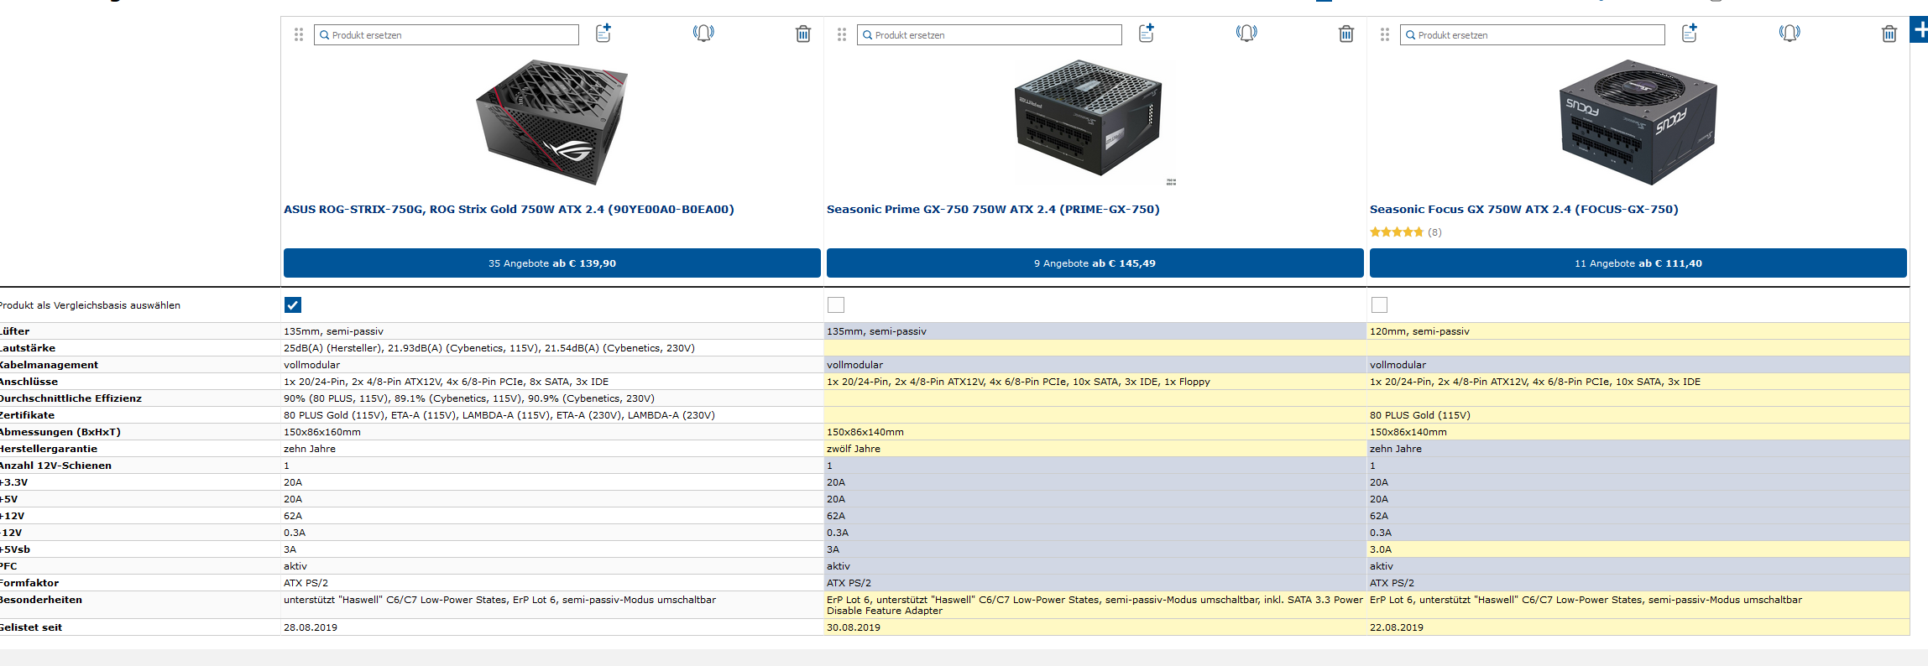Uncheck comparison base checkbox for ASUS ROG-STRIX
The width and height of the screenshot is (1928, 666).
(x=293, y=305)
